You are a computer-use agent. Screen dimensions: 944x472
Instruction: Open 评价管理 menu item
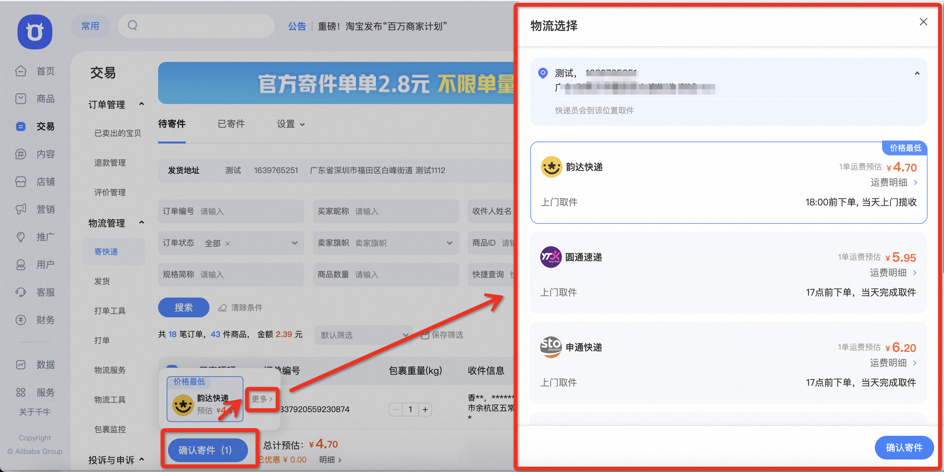110,193
